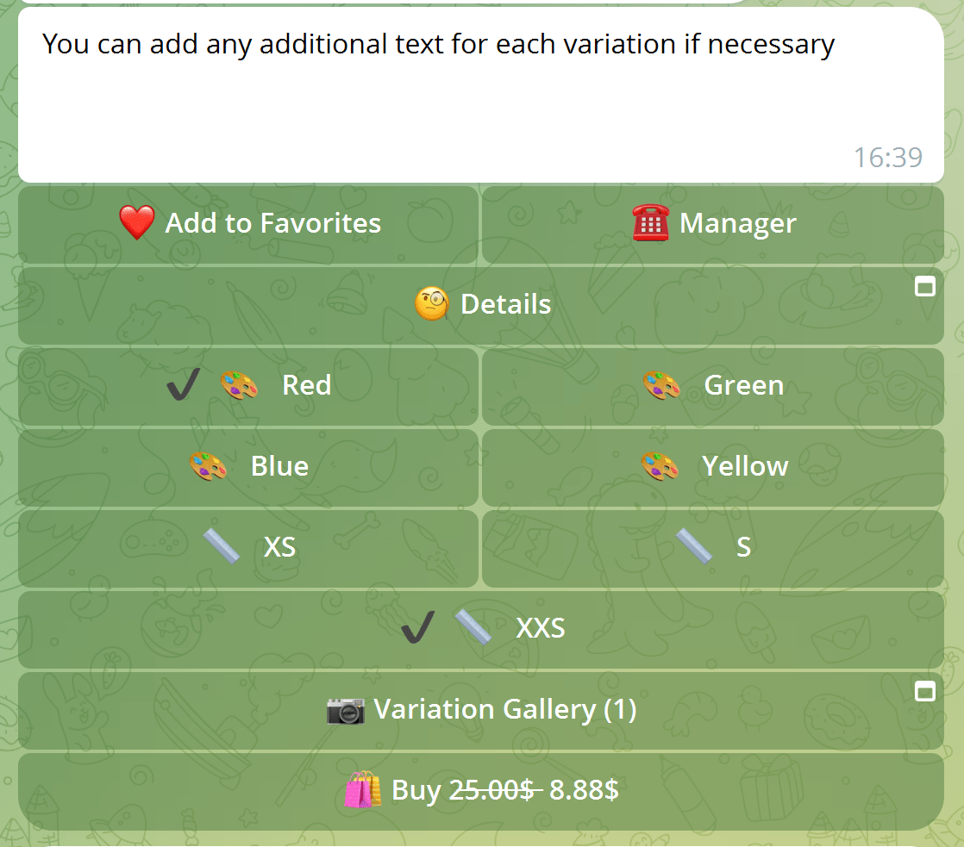Toggle the checkmark on XXS size

(x=418, y=628)
